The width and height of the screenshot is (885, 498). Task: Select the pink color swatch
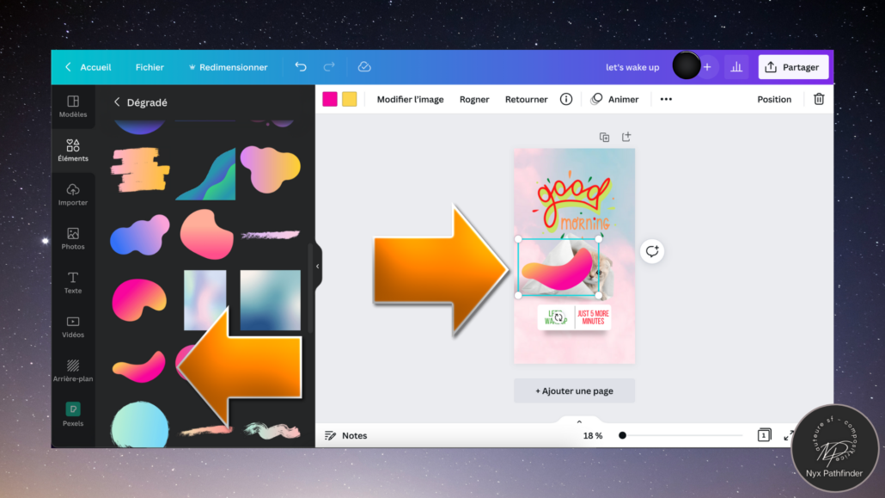(330, 99)
